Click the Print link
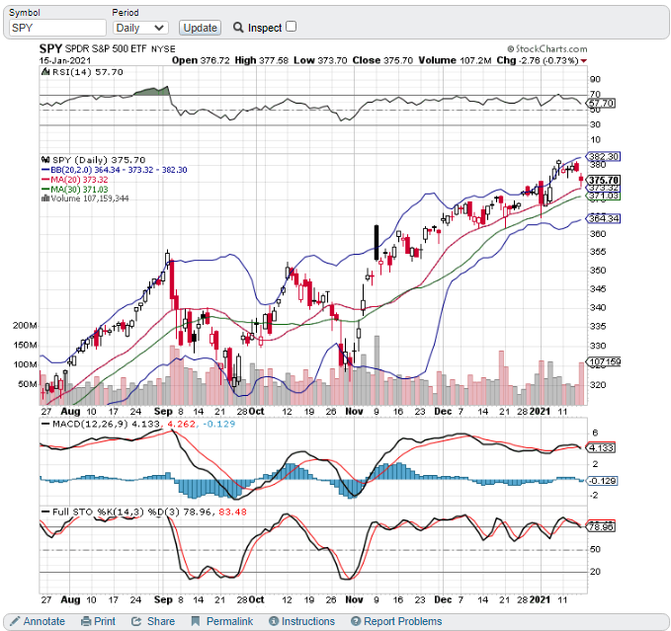 coord(105,621)
